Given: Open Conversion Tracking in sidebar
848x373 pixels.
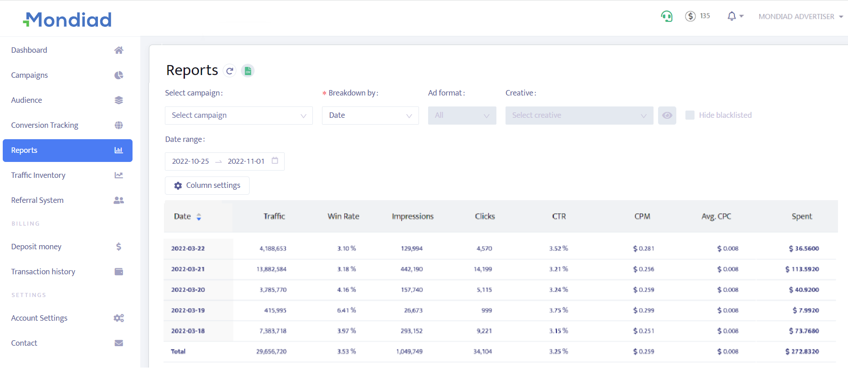Looking at the screenshot, I should tap(45, 125).
